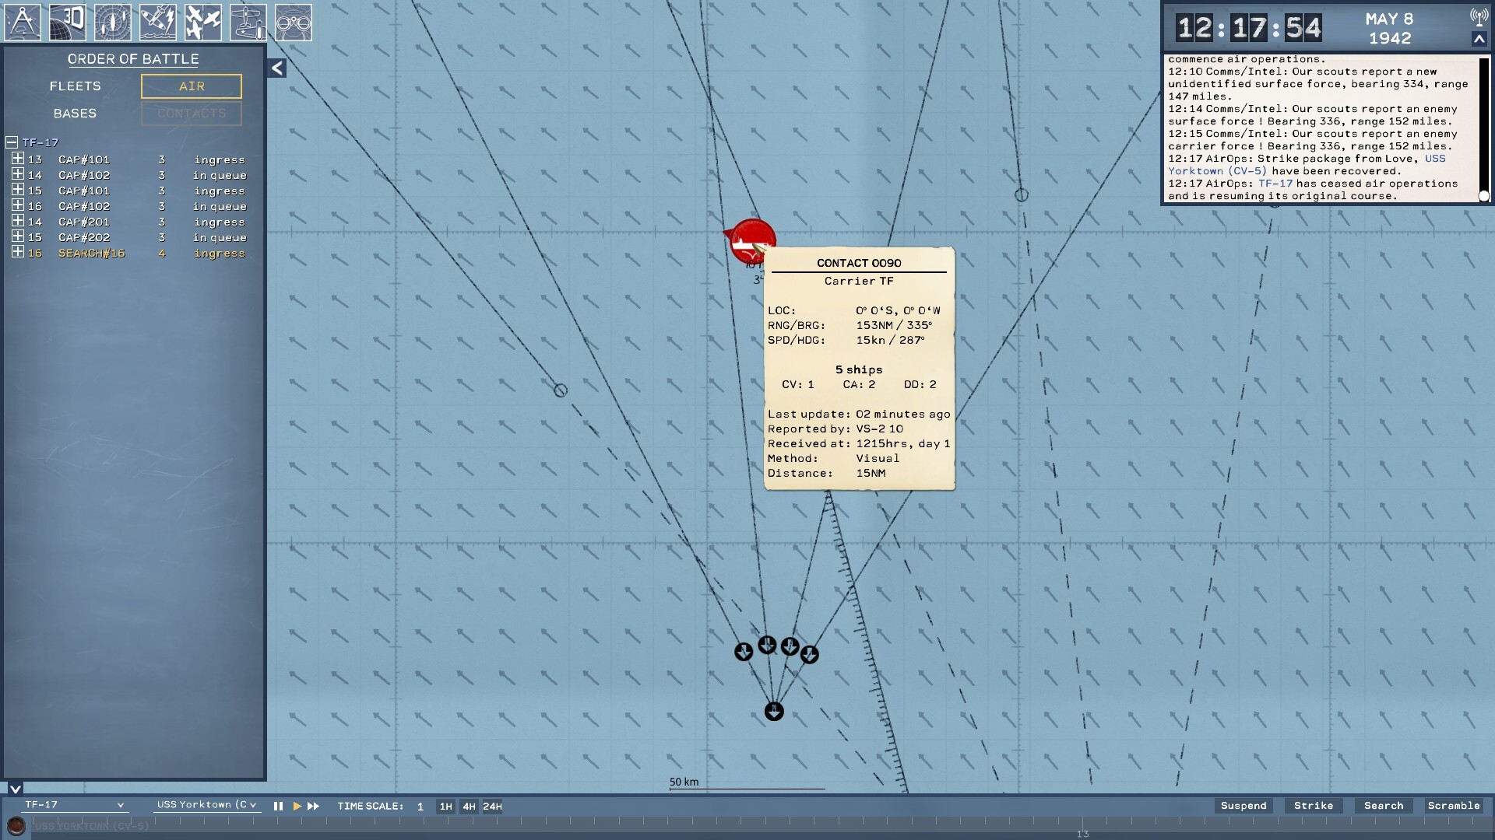
Task: Open the flight deck aircraft icon
Action: pos(248,22)
